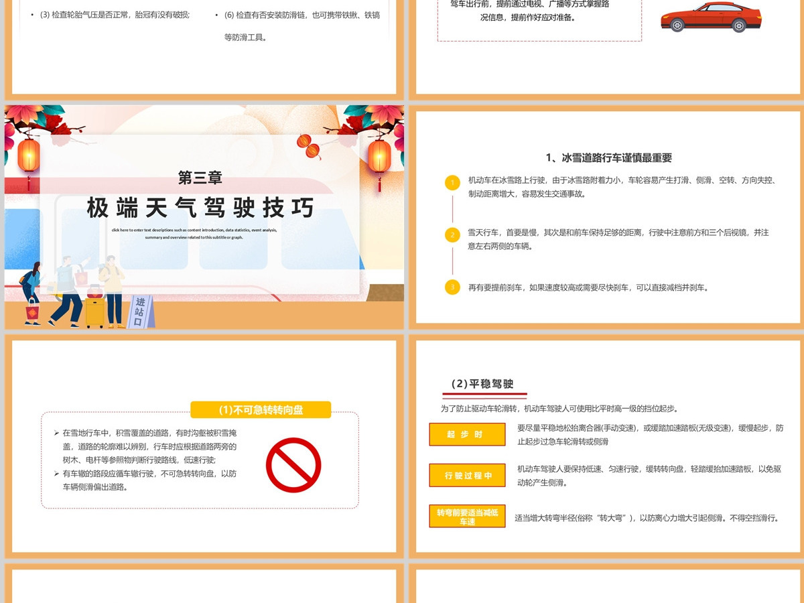The height and width of the screenshot is (603, 804).
Task: Click the red prohibition sign icon
Action: pyautogui.click(x=293, y=465)
